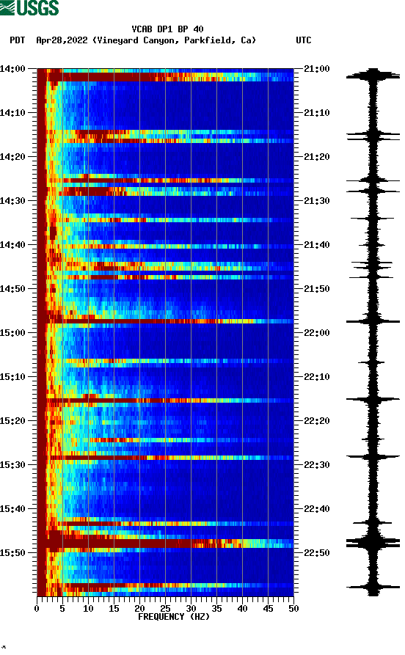The height and width of the screenshot is (655, 405).
Task: Click the 40 Hz axis tick label
Action: pos(242,609)
